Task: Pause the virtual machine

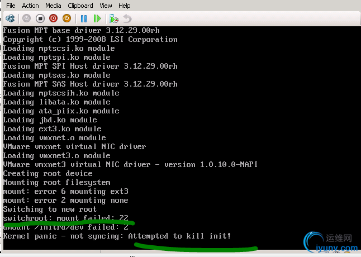Action: click(84, 18)
